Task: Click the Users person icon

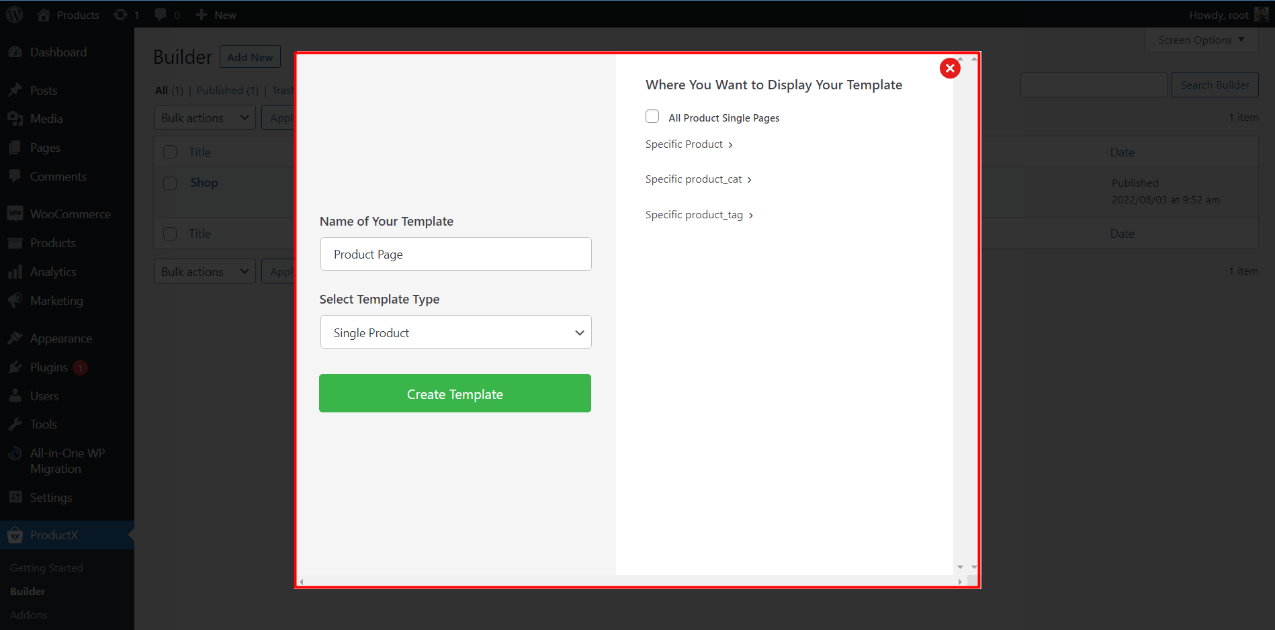Action: 15,396
